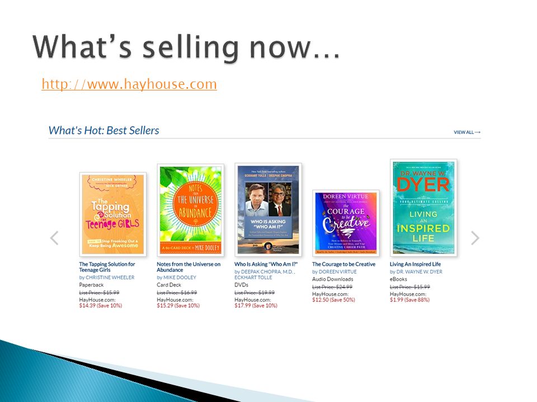Open the hayhouse.com hyperlink
Viewport: 537px width, 402px height.
point(129,84)
